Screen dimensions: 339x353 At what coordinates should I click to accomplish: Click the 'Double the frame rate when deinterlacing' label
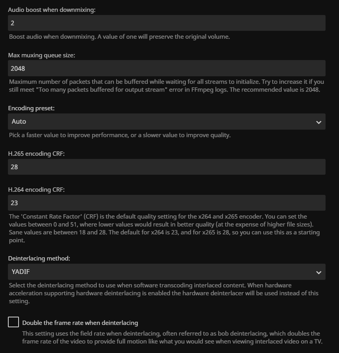(80, 323)
